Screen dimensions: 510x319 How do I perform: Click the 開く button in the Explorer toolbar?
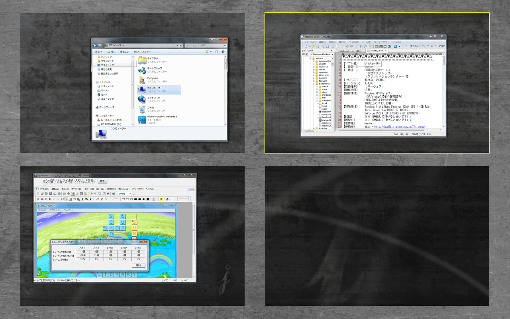[x=111, y=51]
